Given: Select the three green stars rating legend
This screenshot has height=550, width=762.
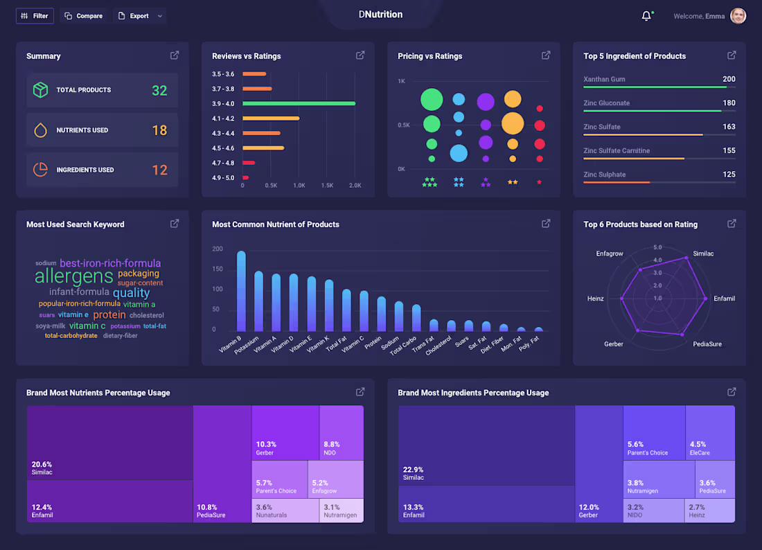Looking at the screenshot, I should pos(429,182).
